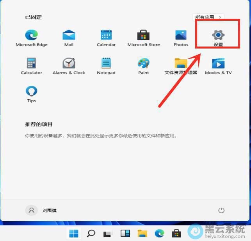Open the Widgets panel from taskbar

pos(125,234)
